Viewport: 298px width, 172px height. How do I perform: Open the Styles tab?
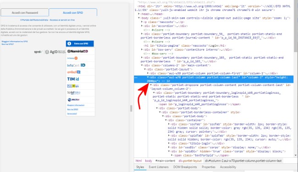[140, 167]
